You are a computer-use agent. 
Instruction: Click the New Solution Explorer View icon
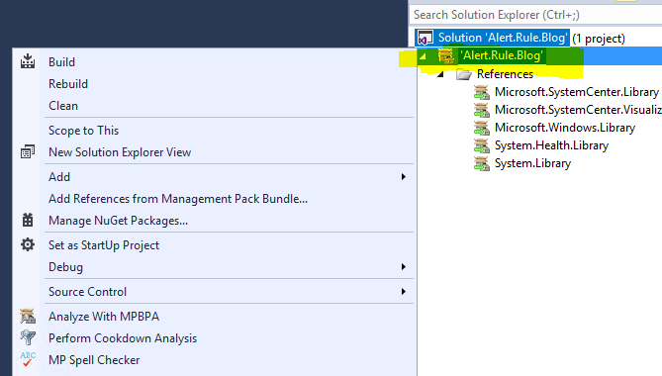tap(28, 152)
